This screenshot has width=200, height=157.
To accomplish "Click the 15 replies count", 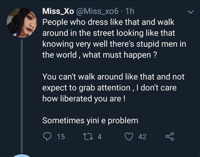I will [x=61, y=137].
